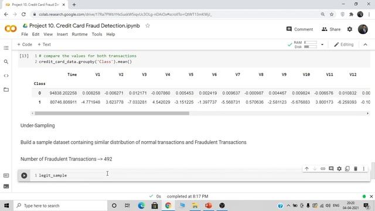Run the legit_sample code cell

tap(24, 175)
